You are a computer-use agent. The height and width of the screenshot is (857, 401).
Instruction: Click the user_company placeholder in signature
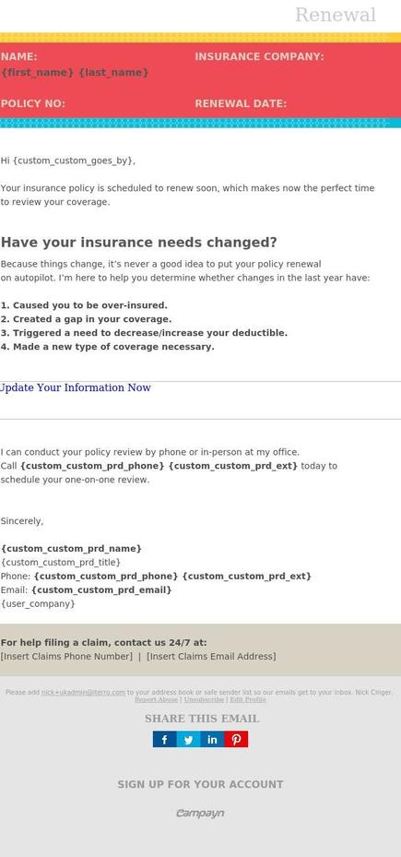click(x=38, y=603)
